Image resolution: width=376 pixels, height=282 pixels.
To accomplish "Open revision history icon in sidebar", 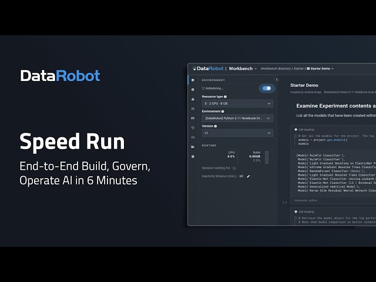I will pyautogui.click(x=193, y=127).
